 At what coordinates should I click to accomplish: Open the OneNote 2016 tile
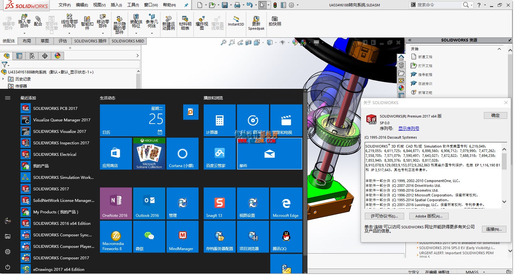116,203
